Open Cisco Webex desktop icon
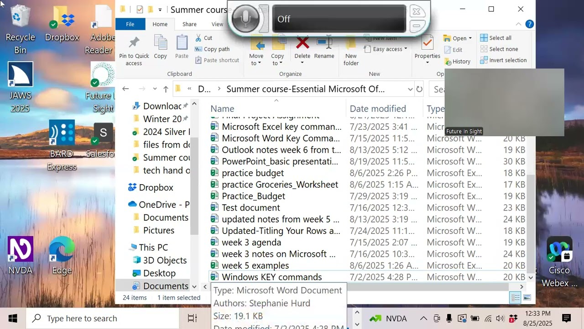Image resolution: width=584 pixels, height=329 pixels. click(559, 262)
